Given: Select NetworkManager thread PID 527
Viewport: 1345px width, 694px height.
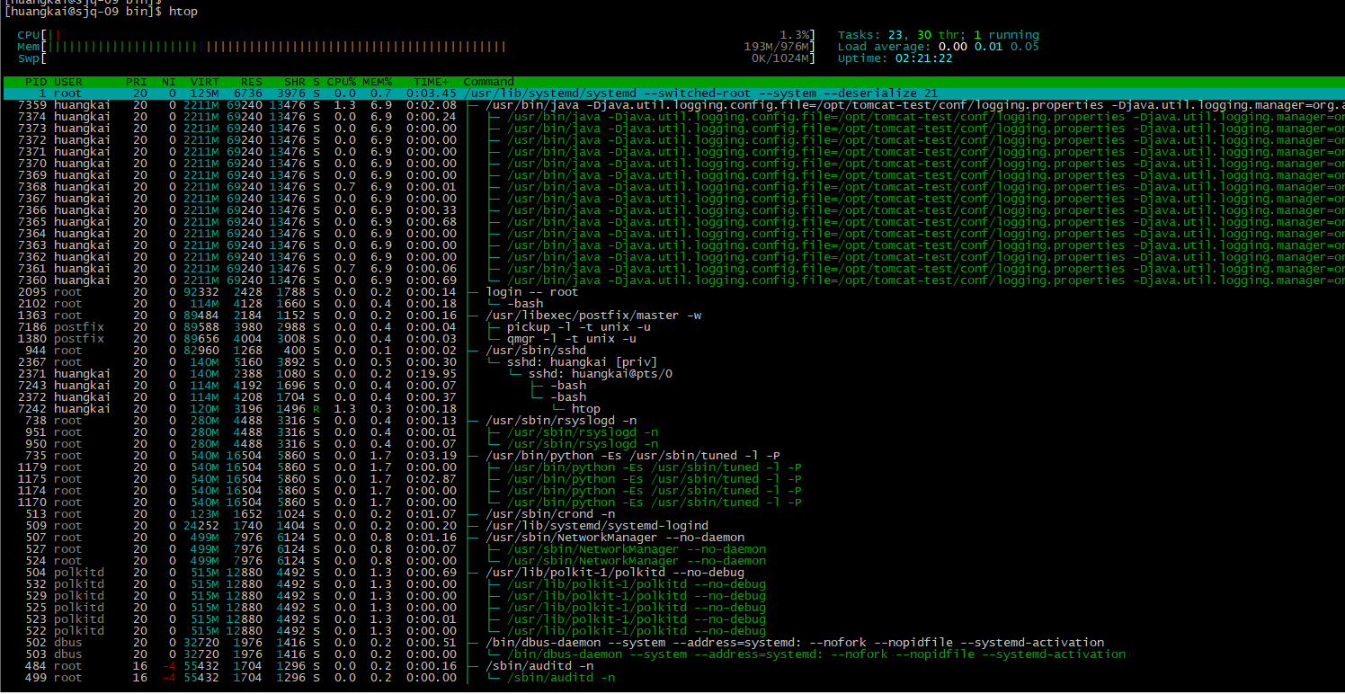Looking at the screenshot, I should pyautogui.click(x=672, y=549).
